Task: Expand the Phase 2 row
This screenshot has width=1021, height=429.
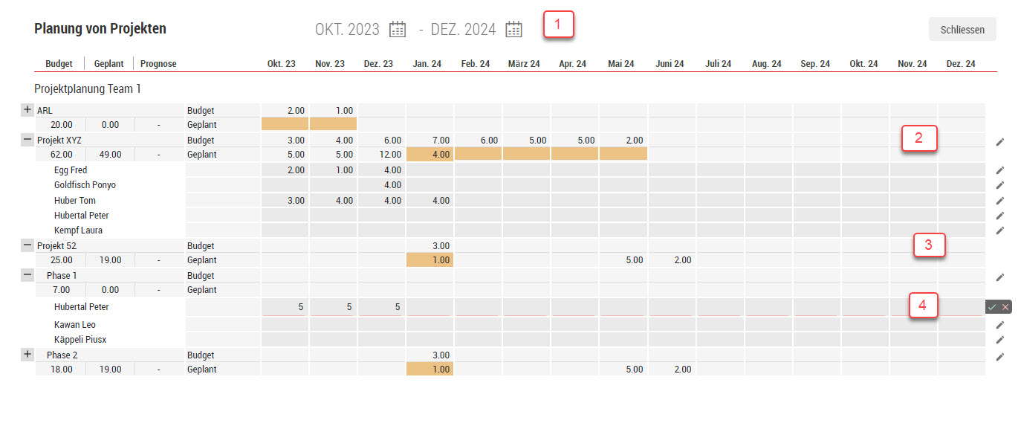Action: (x=27, y=355)
